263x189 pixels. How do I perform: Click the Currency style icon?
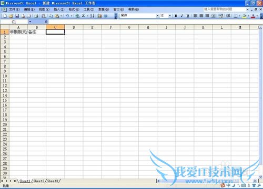point(221,16)
